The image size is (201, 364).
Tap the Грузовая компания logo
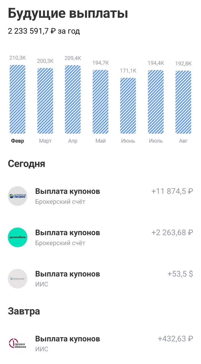[18, 344]
